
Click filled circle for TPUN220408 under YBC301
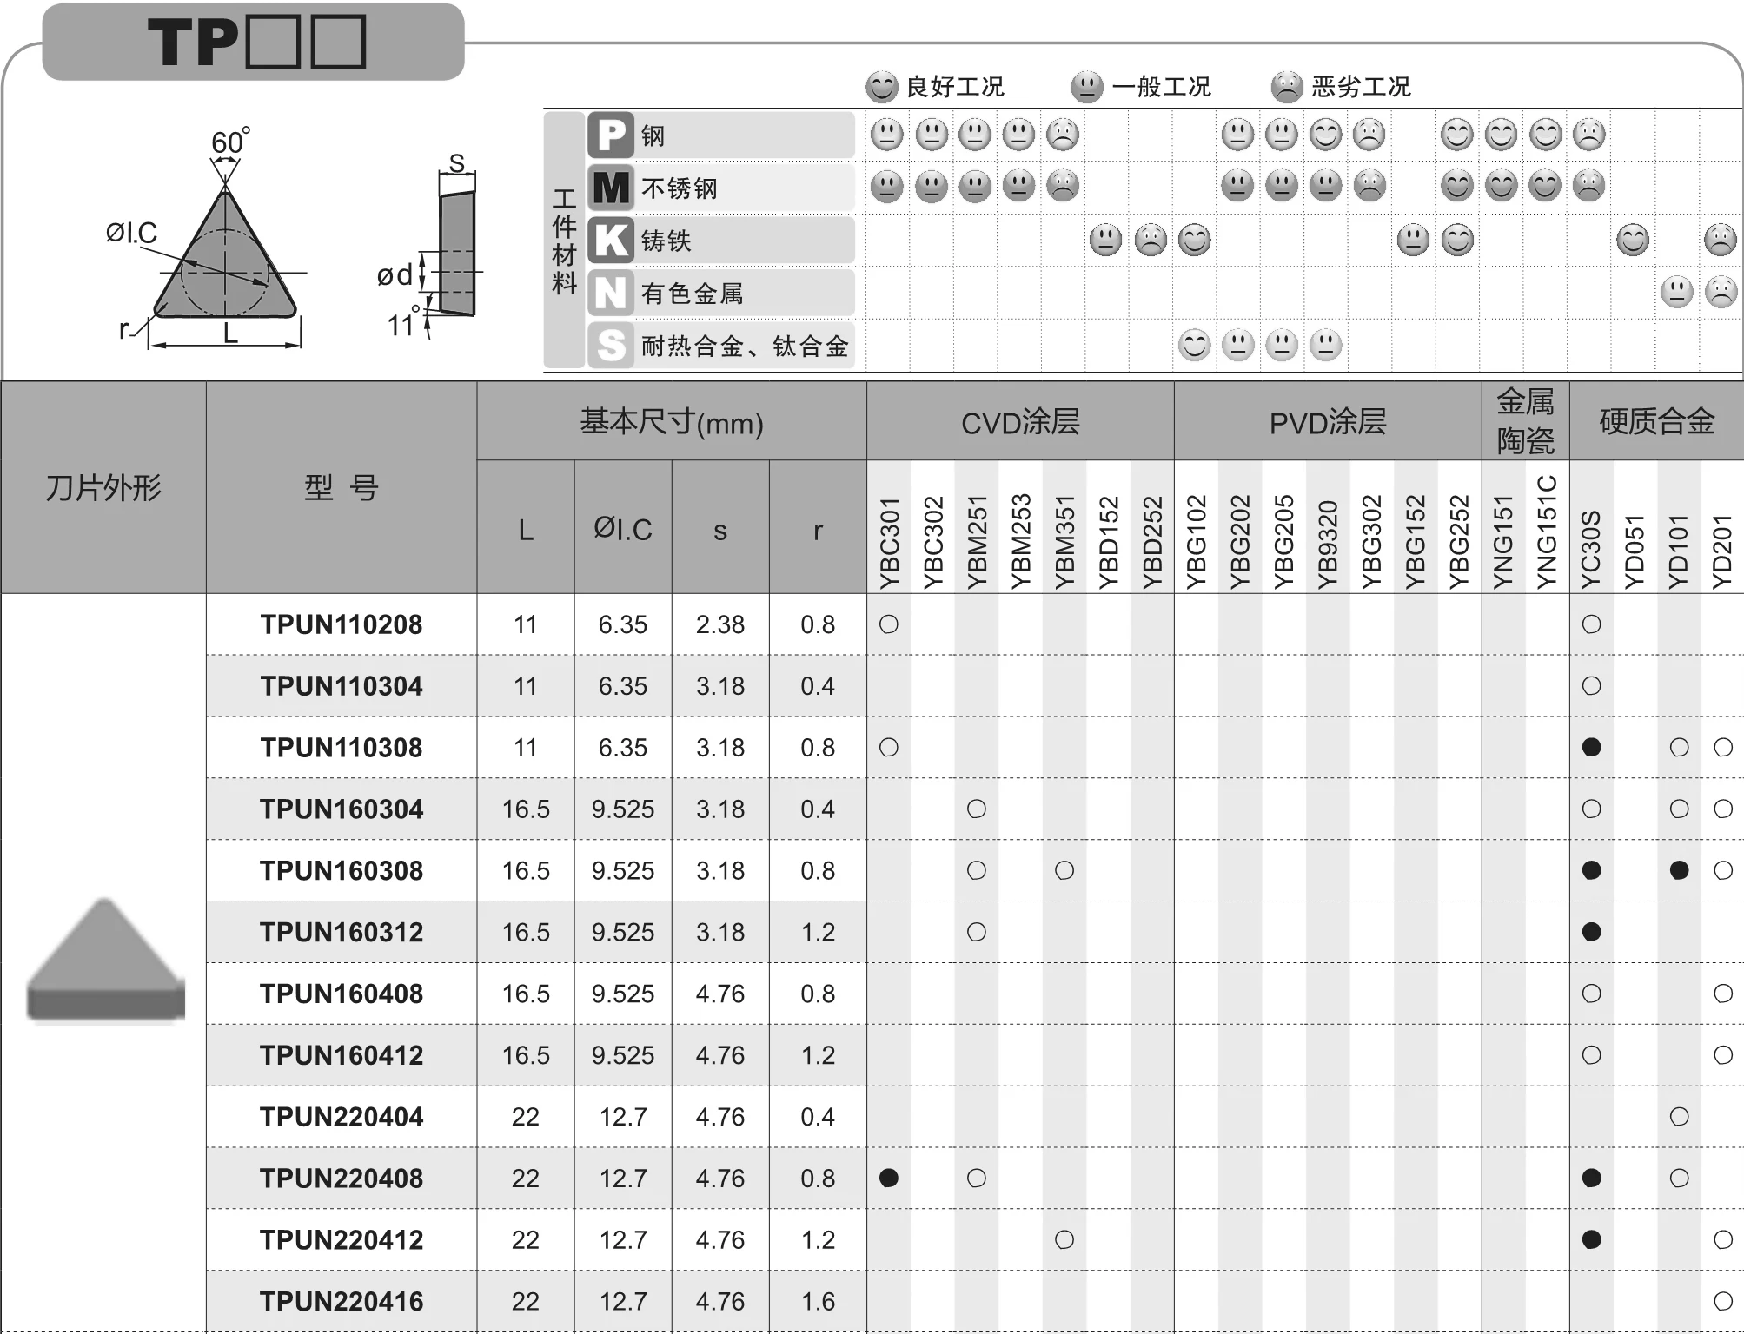pos(889,1178)
